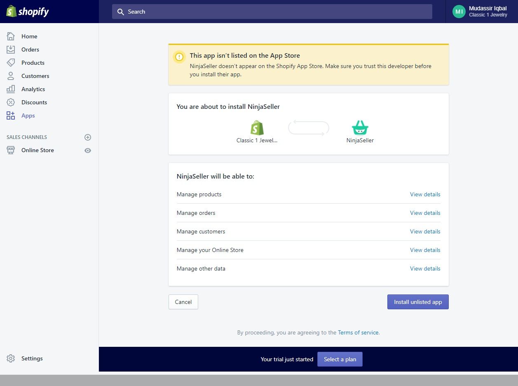The image size is (518, 386).
Task: Click the search magnifier icon
Action: coord(121,12)
